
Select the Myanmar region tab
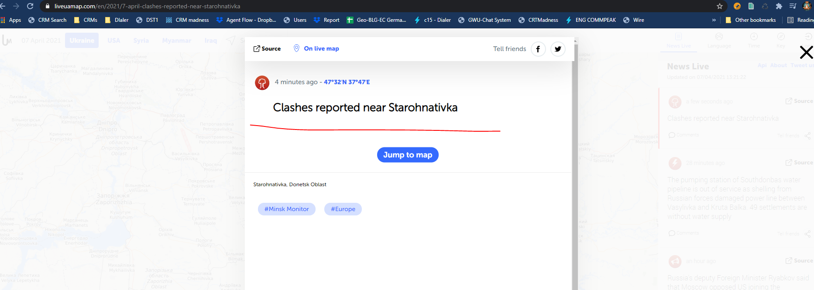pos(177,41)
